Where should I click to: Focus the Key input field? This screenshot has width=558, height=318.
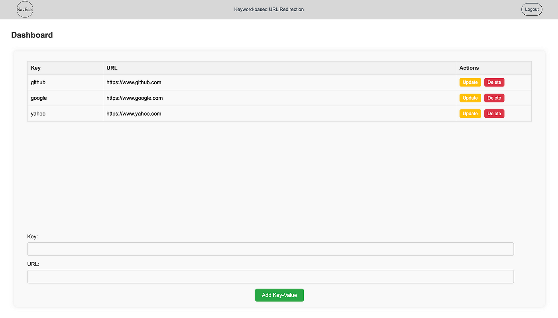(270, 249)
